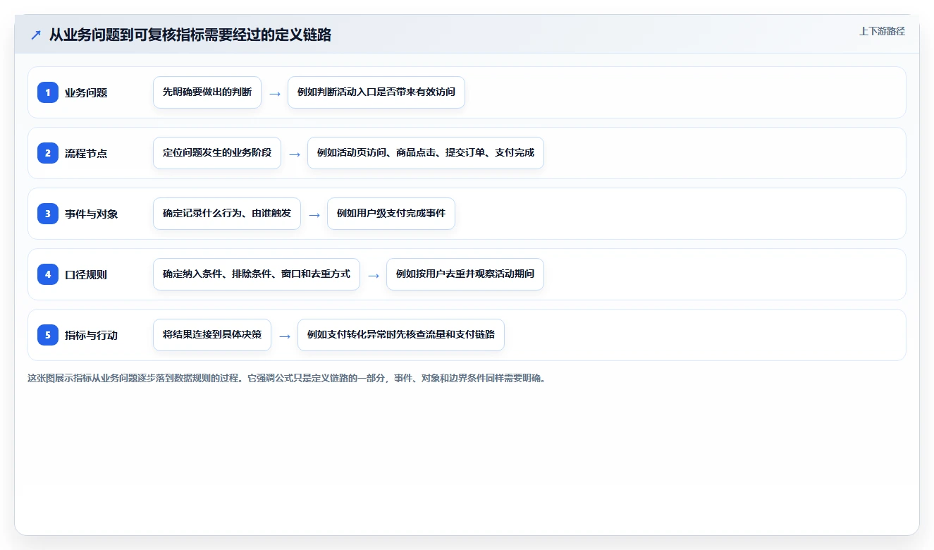Click the 将结果连接到具体决策 box
934x550 pixels.
click(x=212, y=335)
